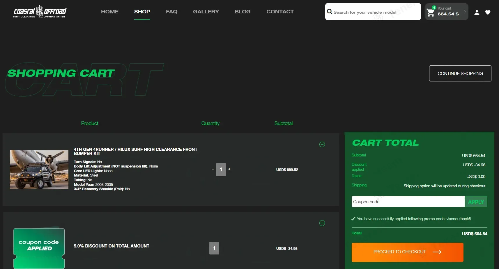Click the Shipping option update notice
The image size is (499, 269).
(x=444, y=186)
